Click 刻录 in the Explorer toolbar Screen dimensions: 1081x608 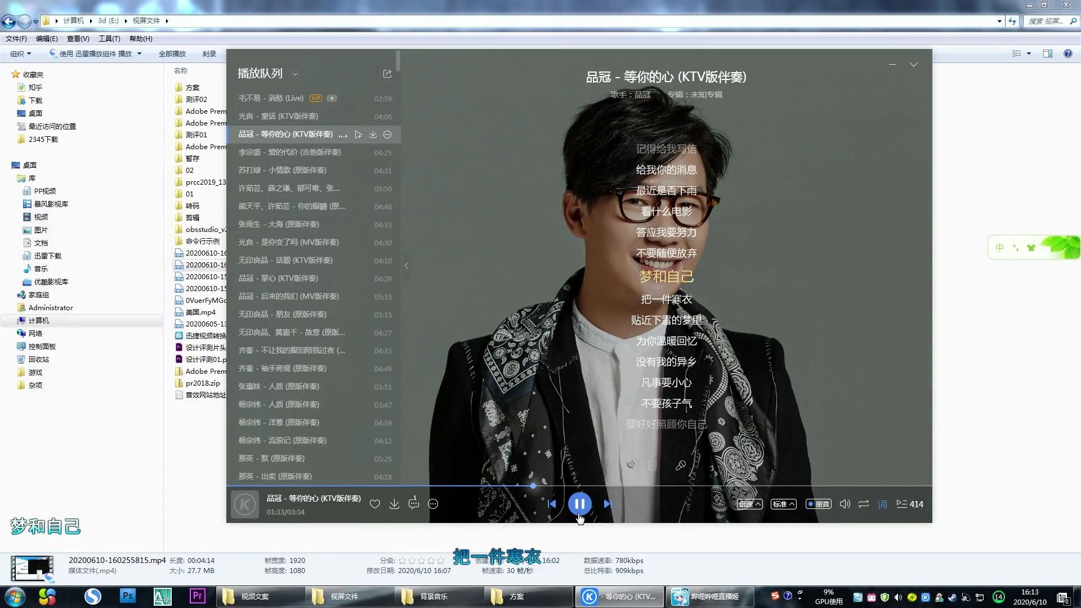pyautogui.click(x=209, y=53)
